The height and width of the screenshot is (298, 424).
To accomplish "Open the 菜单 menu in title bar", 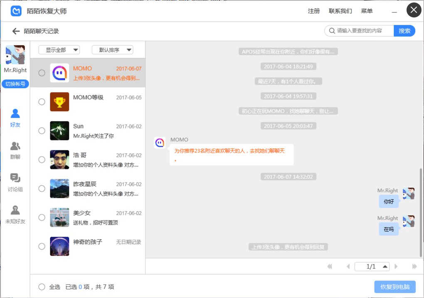I will click(367, 11).
